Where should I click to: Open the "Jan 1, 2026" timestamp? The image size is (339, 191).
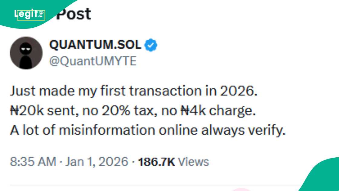coord(97,162)
